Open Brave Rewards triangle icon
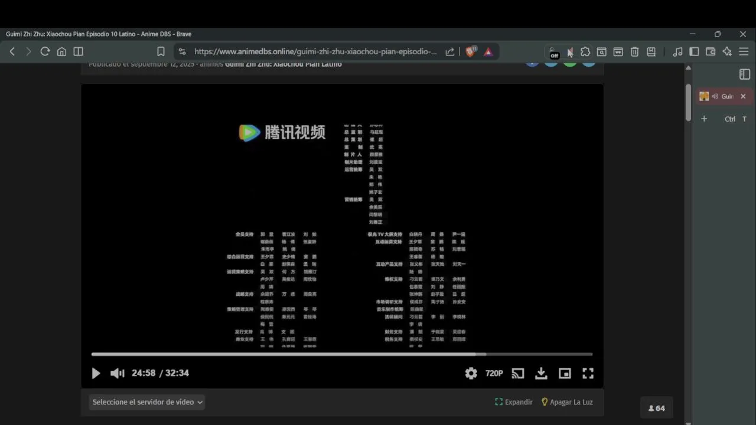 pyautogui.click(x=488, y=52)
